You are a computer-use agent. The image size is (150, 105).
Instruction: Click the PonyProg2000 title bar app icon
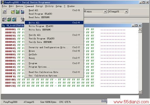3,2
